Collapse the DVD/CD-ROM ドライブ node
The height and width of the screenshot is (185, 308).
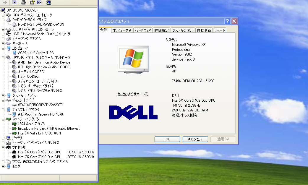[x=3, y=20]
